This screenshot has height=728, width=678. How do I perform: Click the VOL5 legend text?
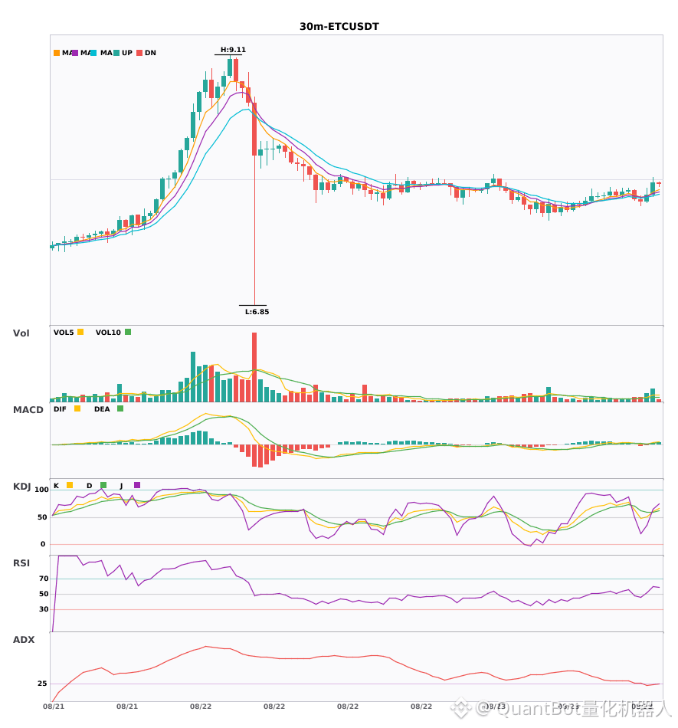tap(64, 333)
